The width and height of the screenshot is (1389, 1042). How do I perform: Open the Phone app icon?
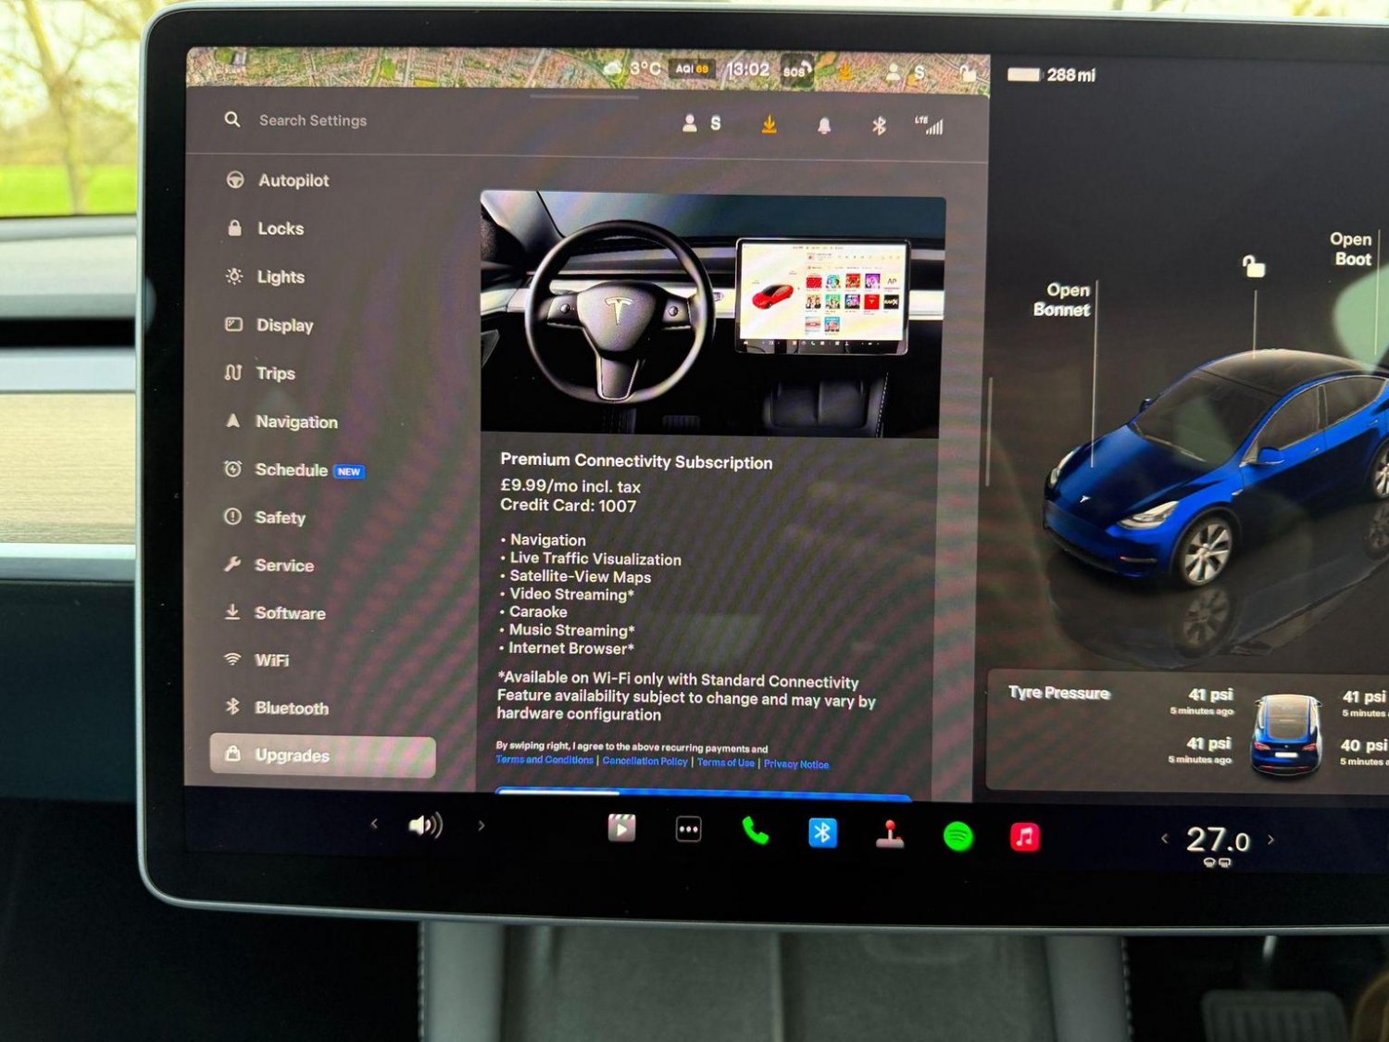click(755, 832)
